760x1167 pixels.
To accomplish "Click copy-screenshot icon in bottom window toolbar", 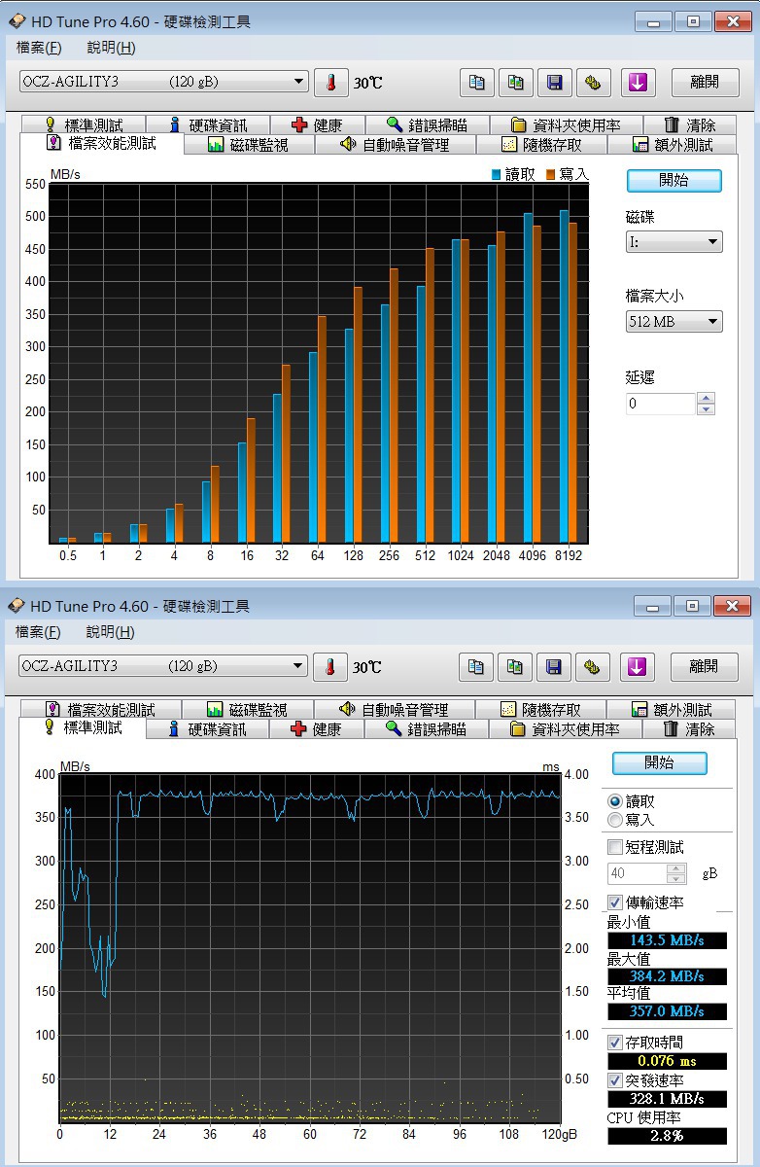I will [x=516, y=666].
